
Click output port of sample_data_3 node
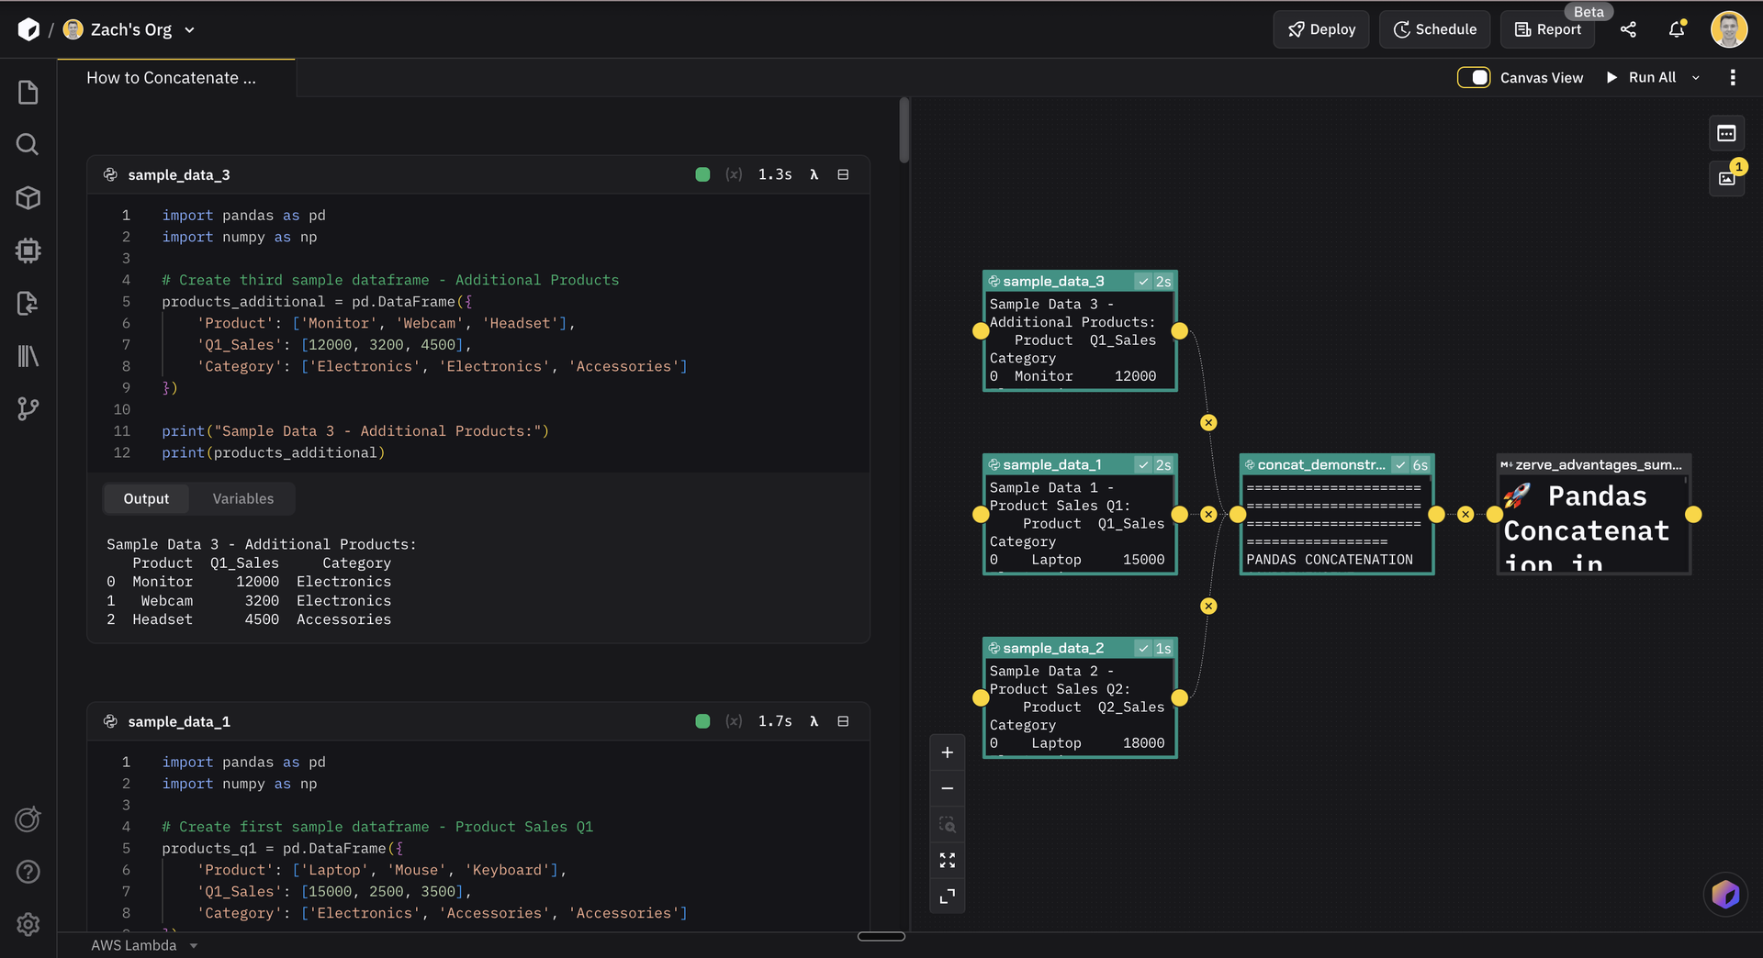click(x=1179, y=331)
